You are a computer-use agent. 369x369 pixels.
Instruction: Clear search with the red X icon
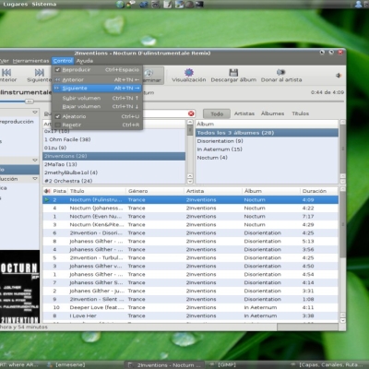click(x=191, y=113)
